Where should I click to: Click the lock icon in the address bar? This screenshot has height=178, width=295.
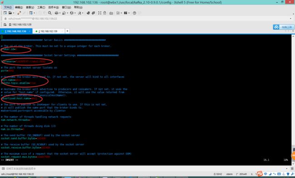[5, 19]
